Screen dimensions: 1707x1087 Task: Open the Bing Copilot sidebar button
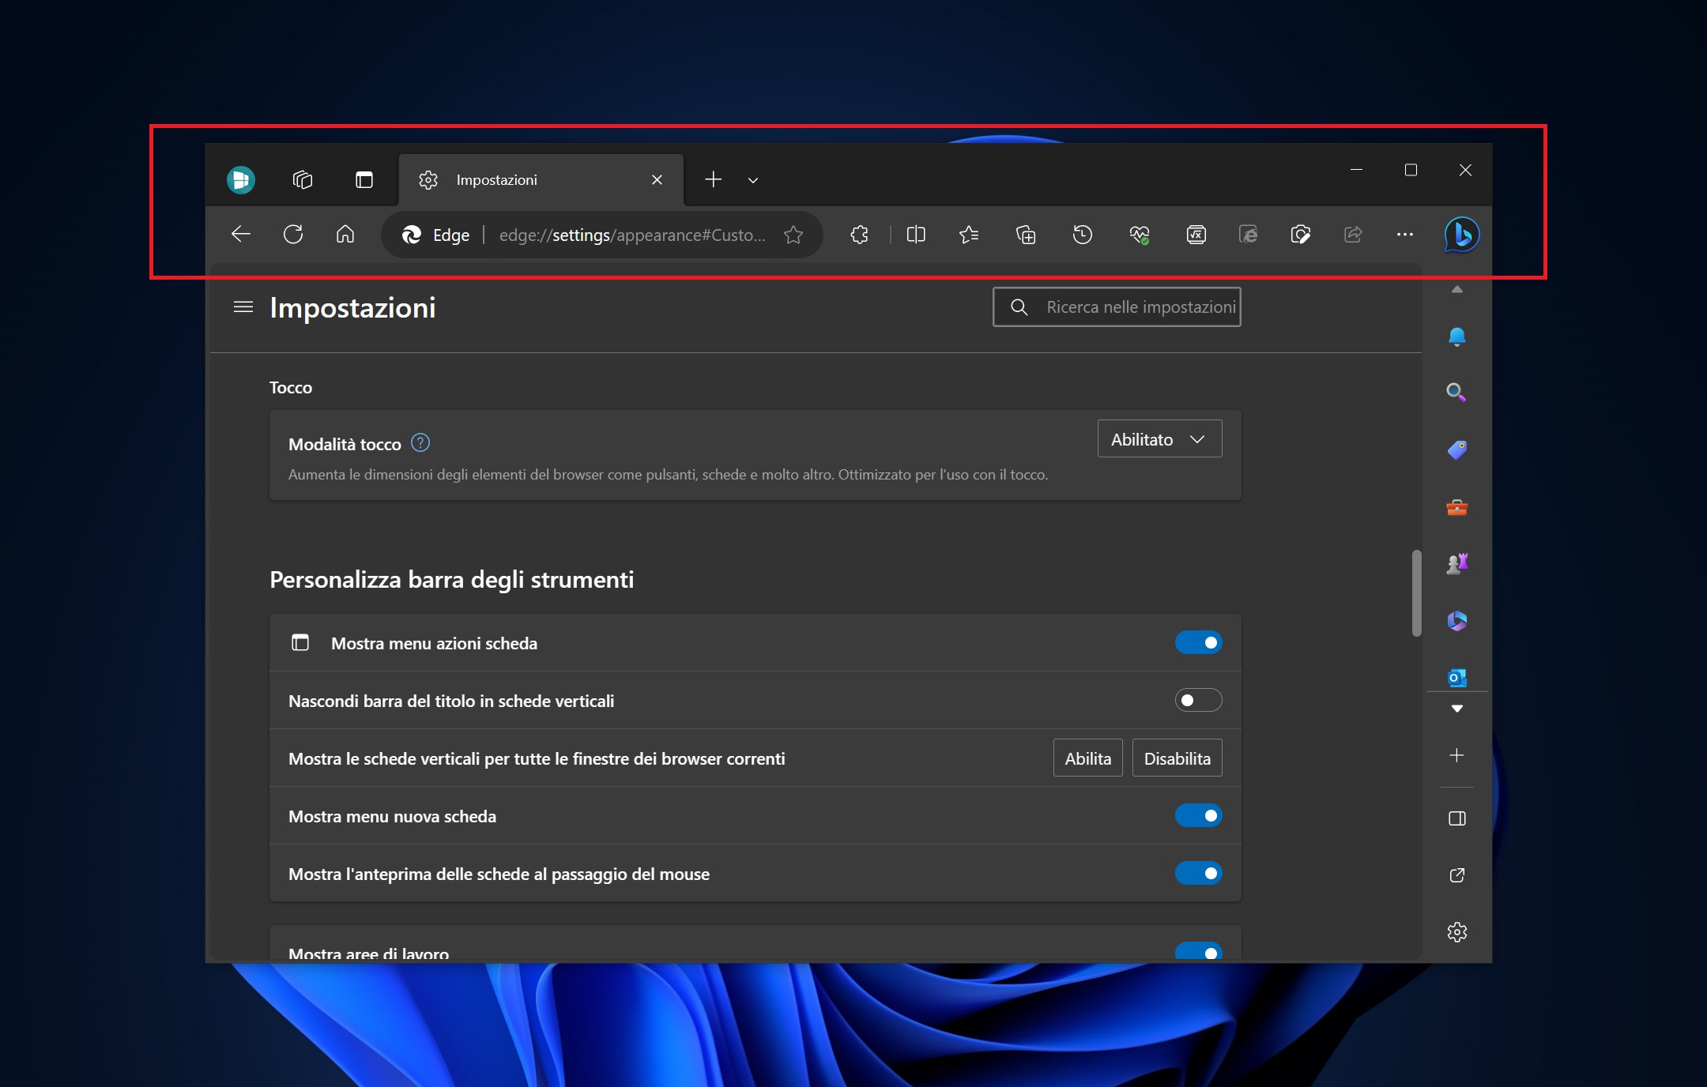(x=1462, y=235)
